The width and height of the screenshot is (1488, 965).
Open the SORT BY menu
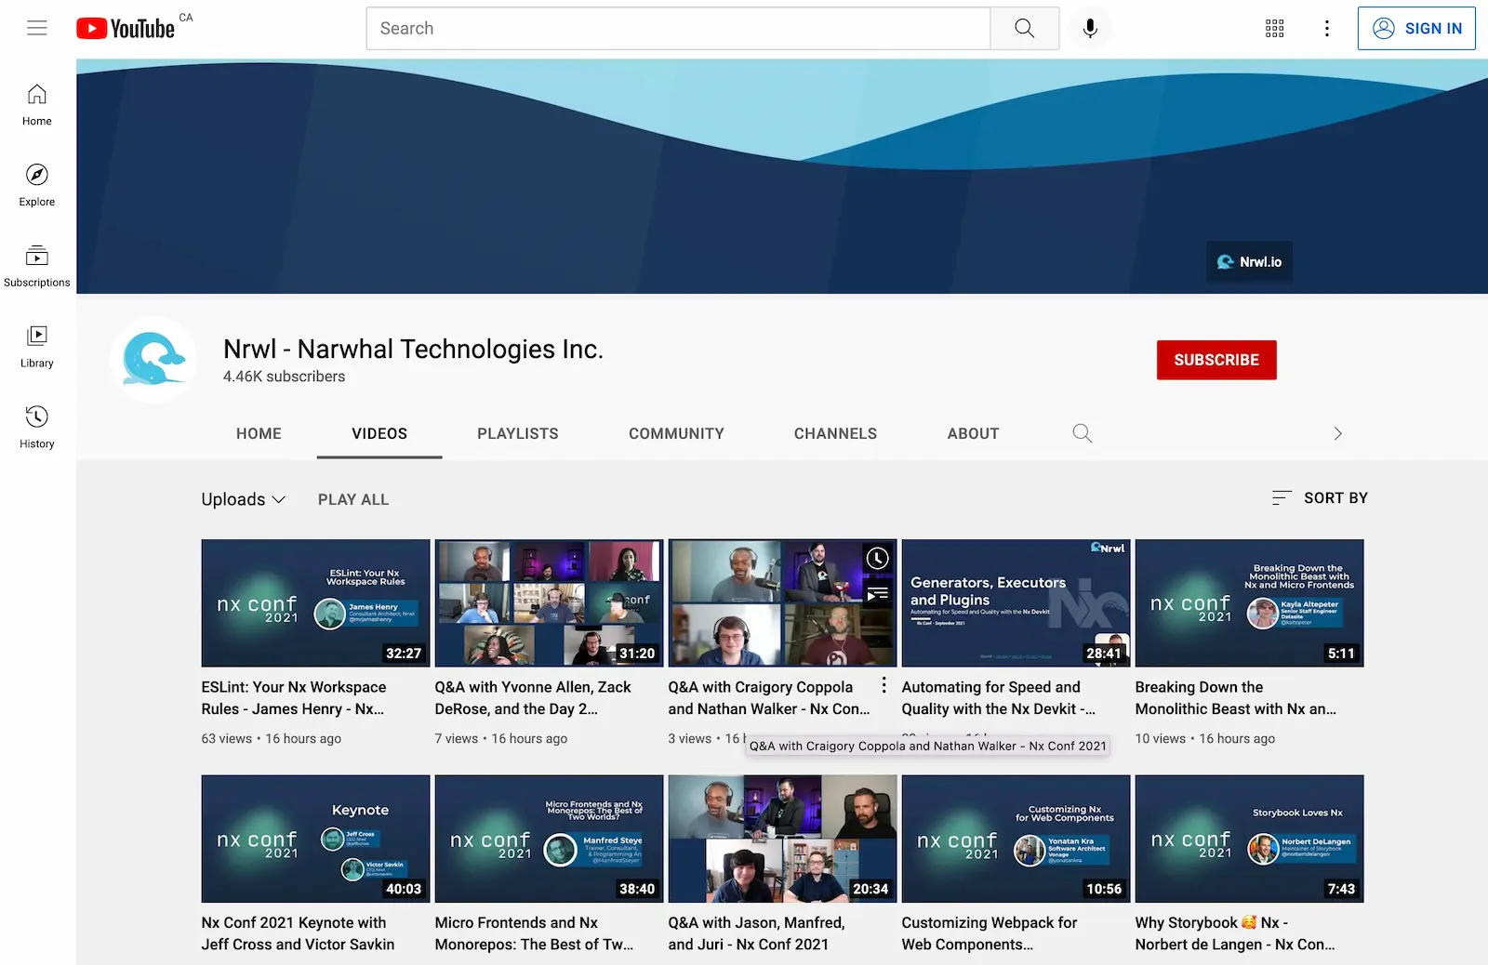1319,497
